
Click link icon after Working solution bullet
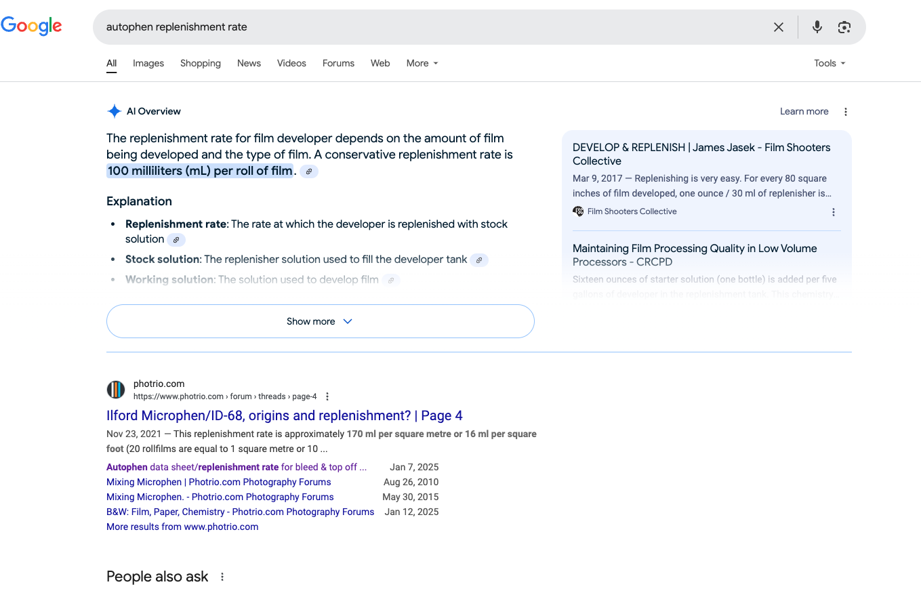point(391,280)
